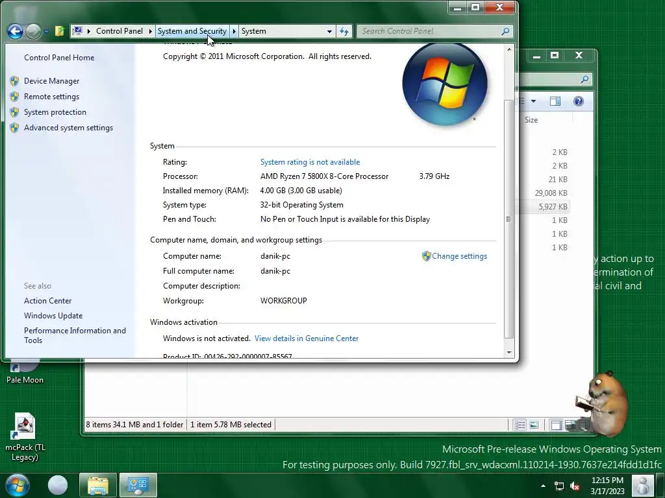Open Performance Information and Tools
Image resolution: width=665 pixels, height=498 pixels.
pos(75,335)
